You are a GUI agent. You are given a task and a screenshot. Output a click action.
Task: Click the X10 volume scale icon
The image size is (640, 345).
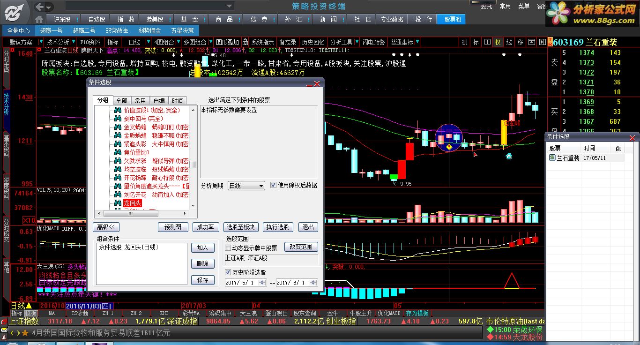30,220
